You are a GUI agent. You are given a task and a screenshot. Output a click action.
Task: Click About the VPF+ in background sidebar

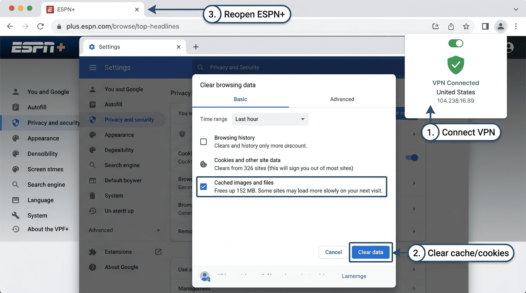(x=48, y=229)
